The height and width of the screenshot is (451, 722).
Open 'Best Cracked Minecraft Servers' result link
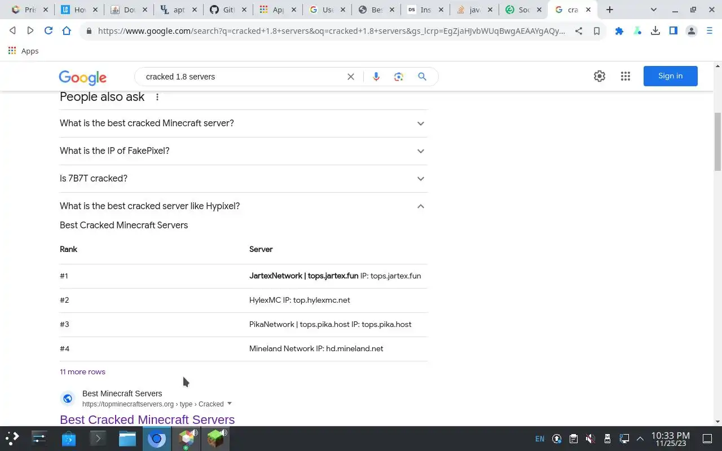pyautogui.click(x=147, y=419)
